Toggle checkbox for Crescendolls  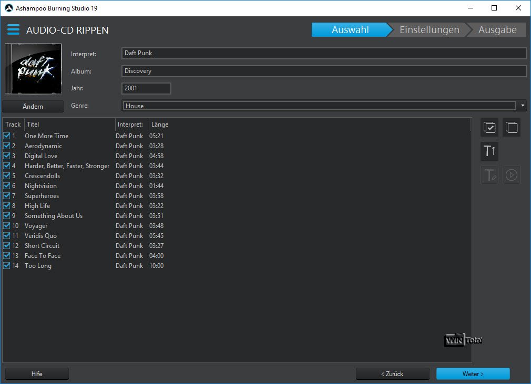click(x=7, y=175)
